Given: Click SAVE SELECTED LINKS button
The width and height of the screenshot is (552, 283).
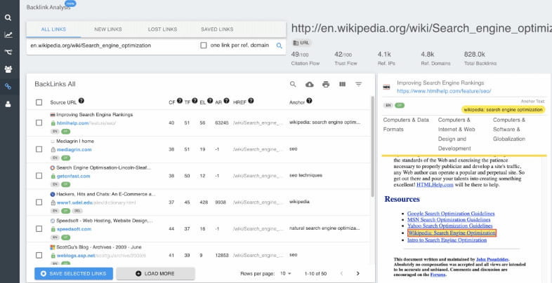Looking at the screenshot, I should coord(74,273).
